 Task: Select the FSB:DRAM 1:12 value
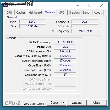(x=65, y=47)
